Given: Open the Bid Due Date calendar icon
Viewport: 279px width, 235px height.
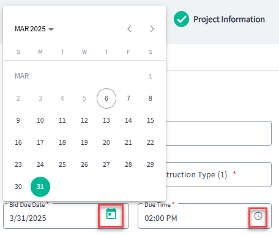Looking at the screenshot, I should 111,214.
